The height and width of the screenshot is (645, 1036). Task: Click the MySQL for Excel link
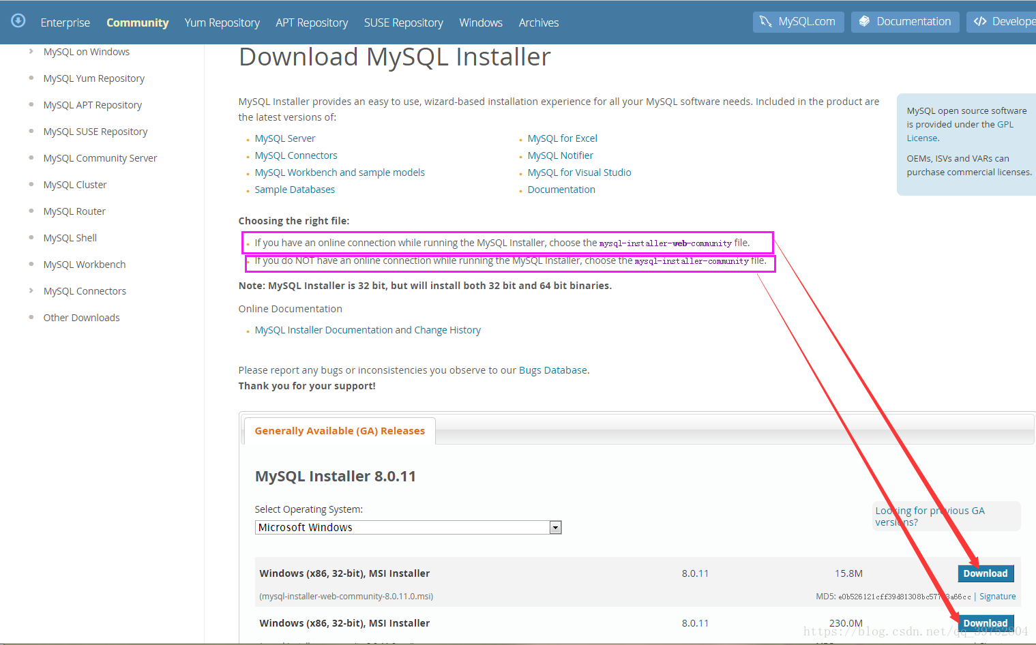point(562,138)
